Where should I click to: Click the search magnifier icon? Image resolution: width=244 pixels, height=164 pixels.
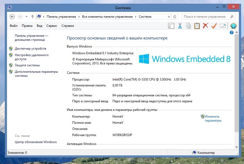click(232, 17)
